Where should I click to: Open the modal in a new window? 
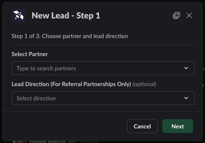177,15
